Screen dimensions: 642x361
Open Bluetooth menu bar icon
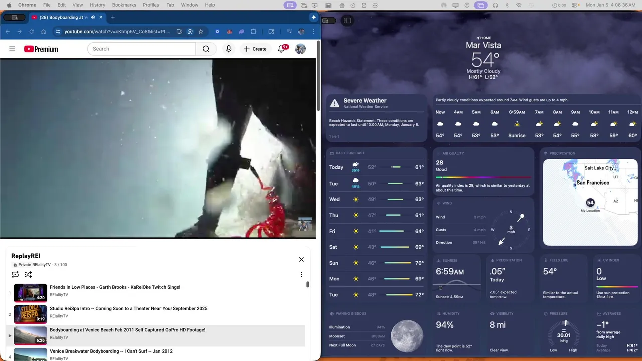point(507,5)
